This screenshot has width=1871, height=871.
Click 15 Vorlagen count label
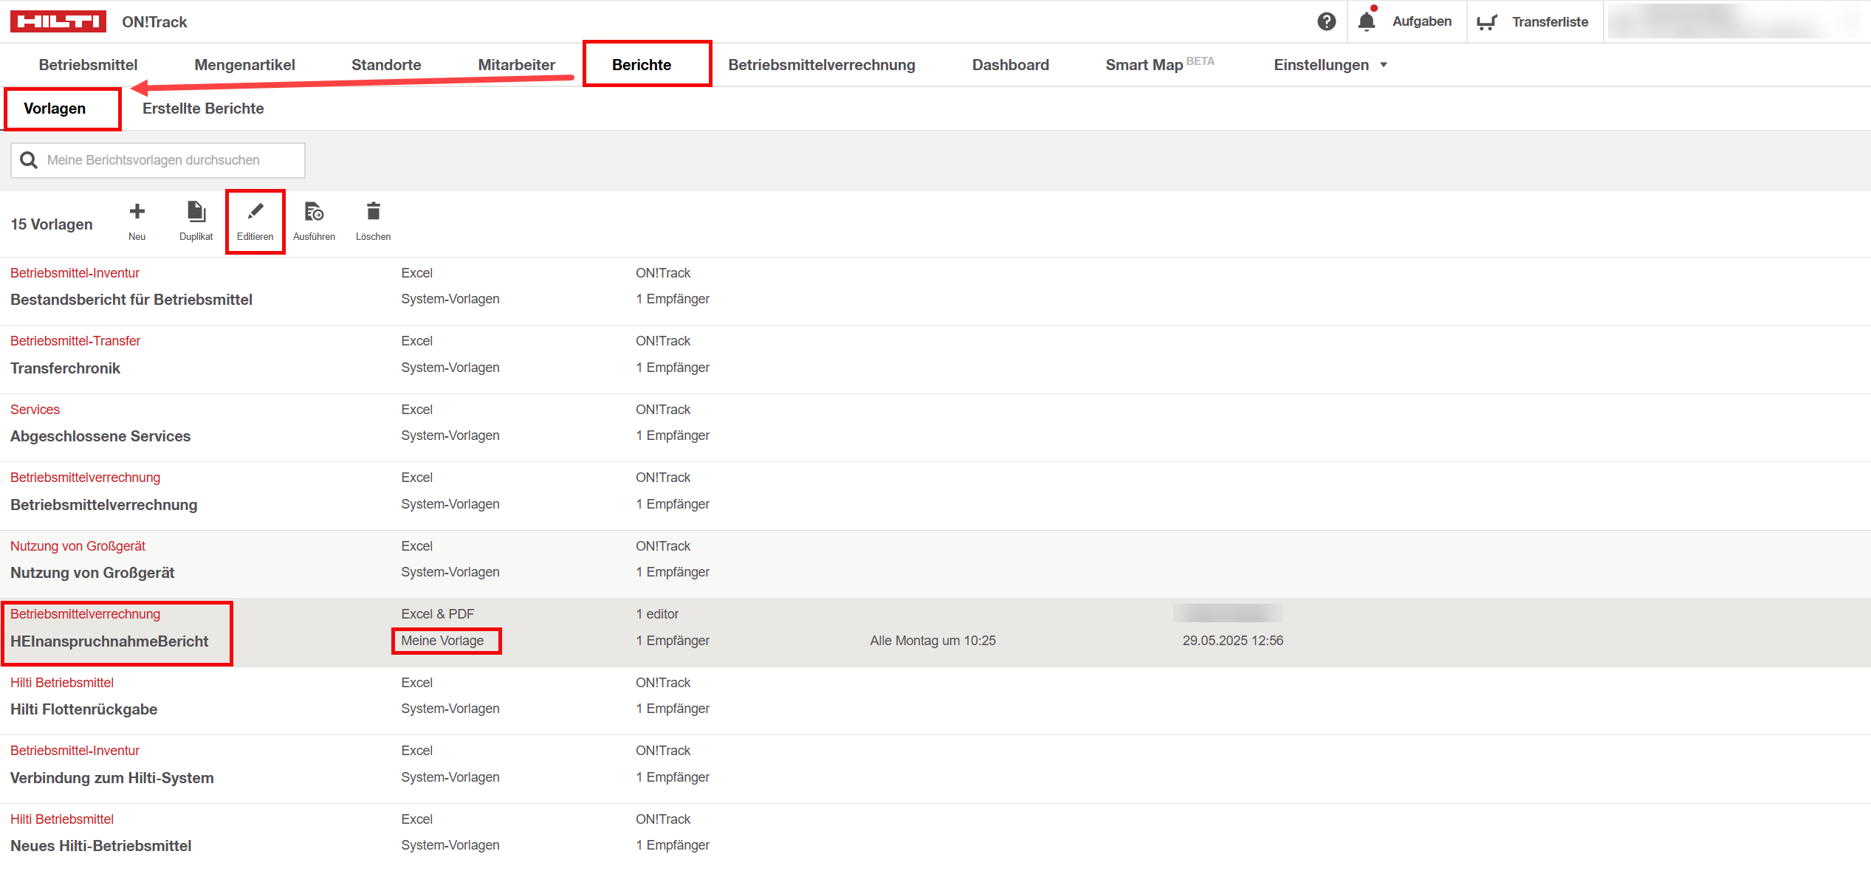click(52, 224)
